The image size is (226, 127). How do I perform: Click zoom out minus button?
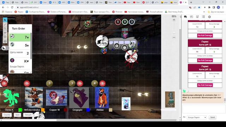coord(174,37)
